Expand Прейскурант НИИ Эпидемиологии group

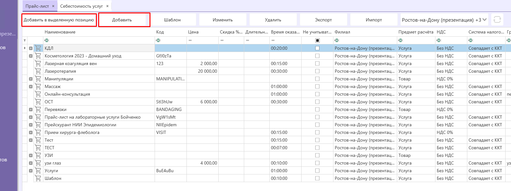click(31, 125)
